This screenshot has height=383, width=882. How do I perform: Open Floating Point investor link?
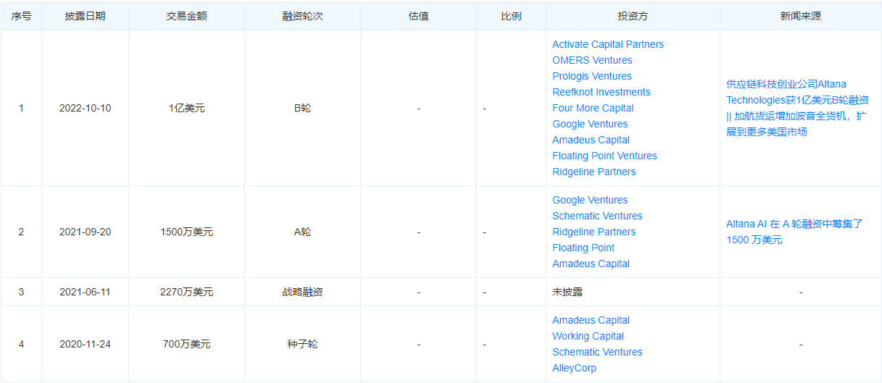point(583,248)
